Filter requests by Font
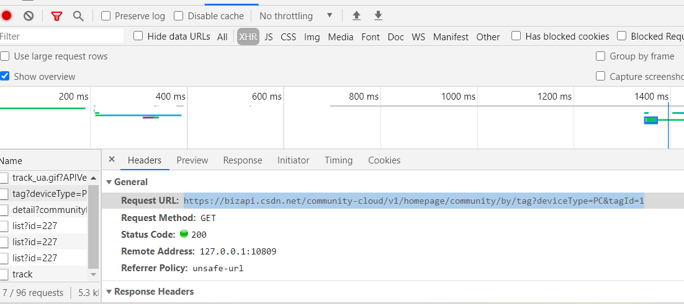The image size is (684, 304). click(x=371, y=37)
